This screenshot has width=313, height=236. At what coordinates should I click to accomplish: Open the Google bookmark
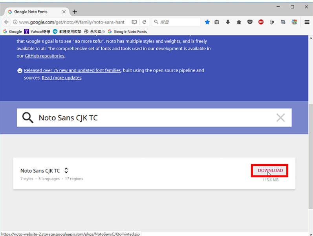(13, 31)
